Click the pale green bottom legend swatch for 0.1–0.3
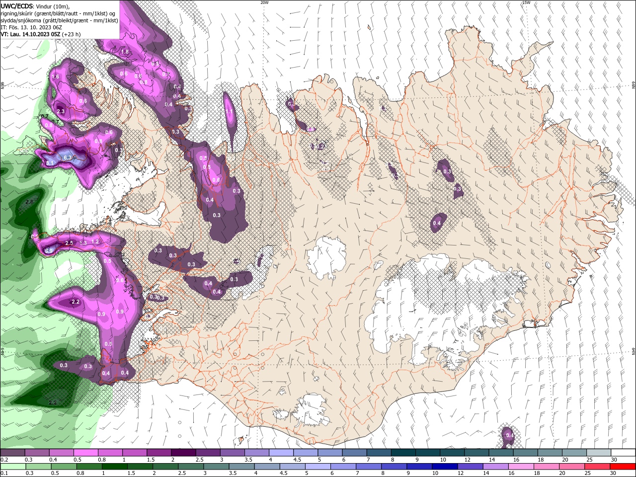 (x=13, y=467)
